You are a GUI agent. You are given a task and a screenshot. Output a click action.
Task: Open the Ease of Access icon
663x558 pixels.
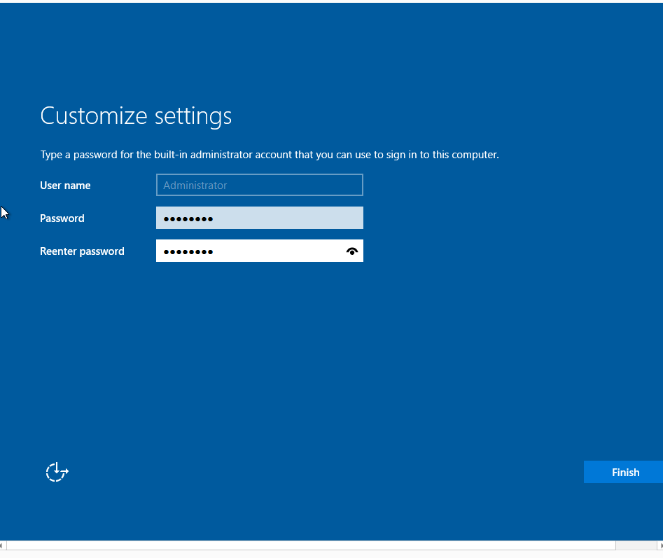[57, 472]
